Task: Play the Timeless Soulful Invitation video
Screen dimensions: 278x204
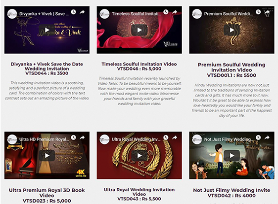Action: pos(139,30)
